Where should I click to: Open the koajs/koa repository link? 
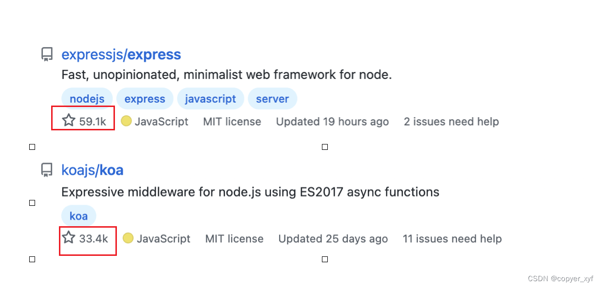(93, 170)
